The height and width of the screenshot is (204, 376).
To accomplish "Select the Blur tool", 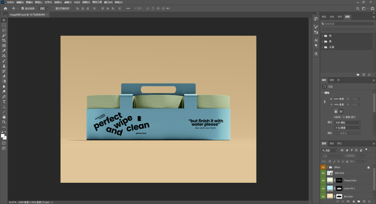I will [x=4, y=86].
